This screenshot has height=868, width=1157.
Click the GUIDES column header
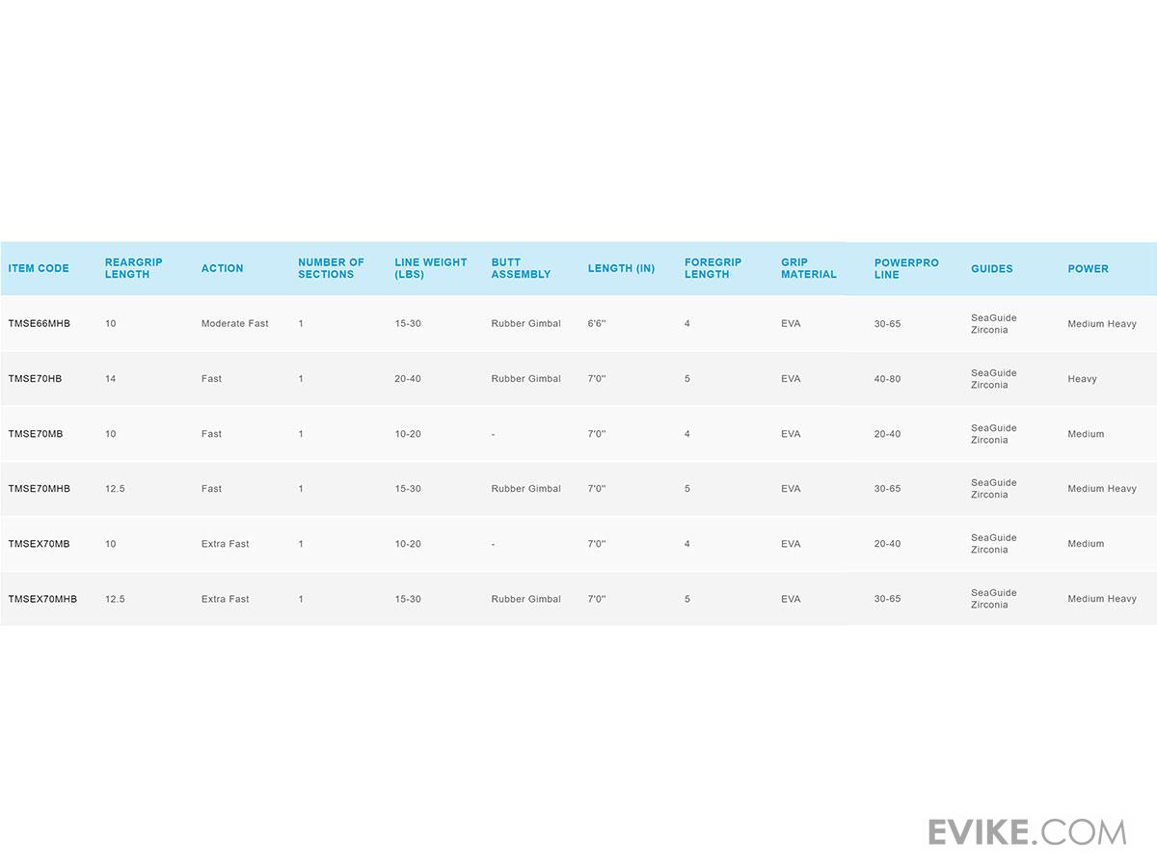pos(991,268)
